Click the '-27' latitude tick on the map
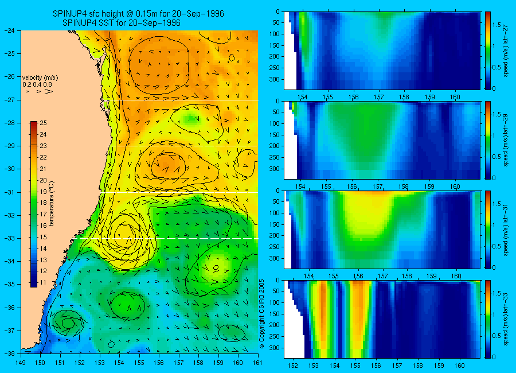The width and height of the screenshot is (516, 373). pos(10,99)
